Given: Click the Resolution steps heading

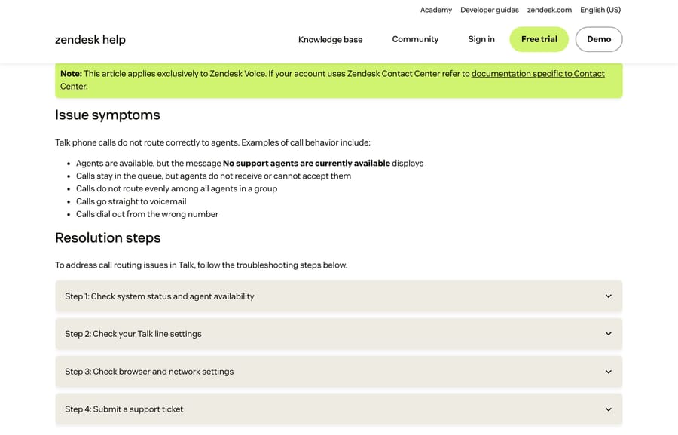Looking at the screenshot, I should tap(108, 237).
